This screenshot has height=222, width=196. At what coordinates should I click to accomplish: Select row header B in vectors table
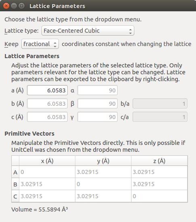pos(15,184)
